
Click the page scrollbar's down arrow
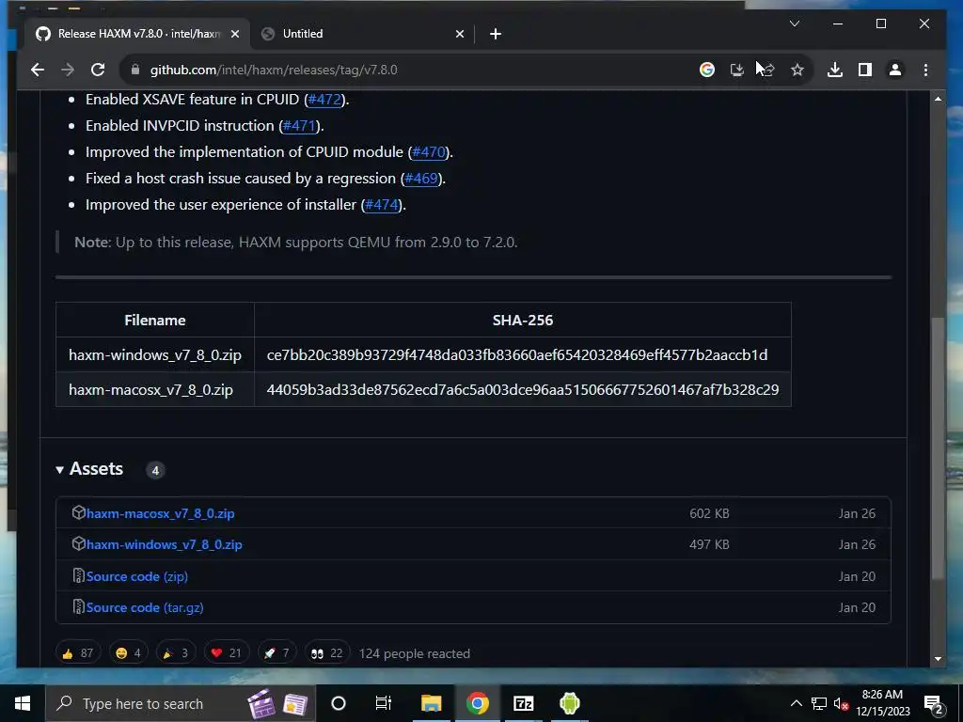pyautogui.click(x=938, y=659)
